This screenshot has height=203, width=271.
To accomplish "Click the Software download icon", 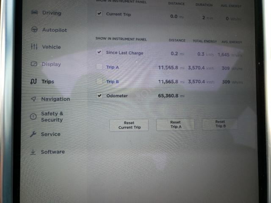I will (33, 152).
